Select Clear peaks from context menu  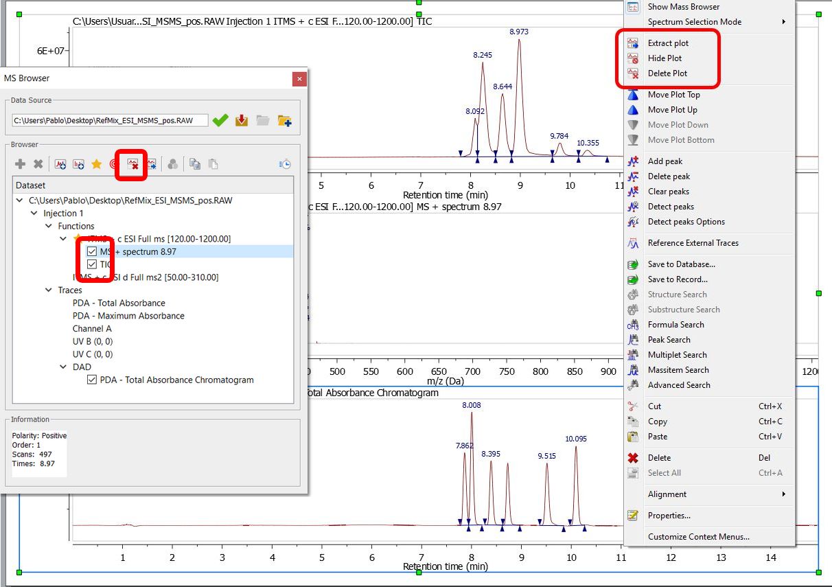pyautogui.click(x=709, y=192)
